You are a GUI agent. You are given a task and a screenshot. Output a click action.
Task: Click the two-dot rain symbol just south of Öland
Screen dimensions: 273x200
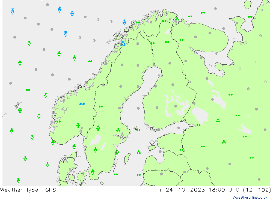click(x=116, y=174)
